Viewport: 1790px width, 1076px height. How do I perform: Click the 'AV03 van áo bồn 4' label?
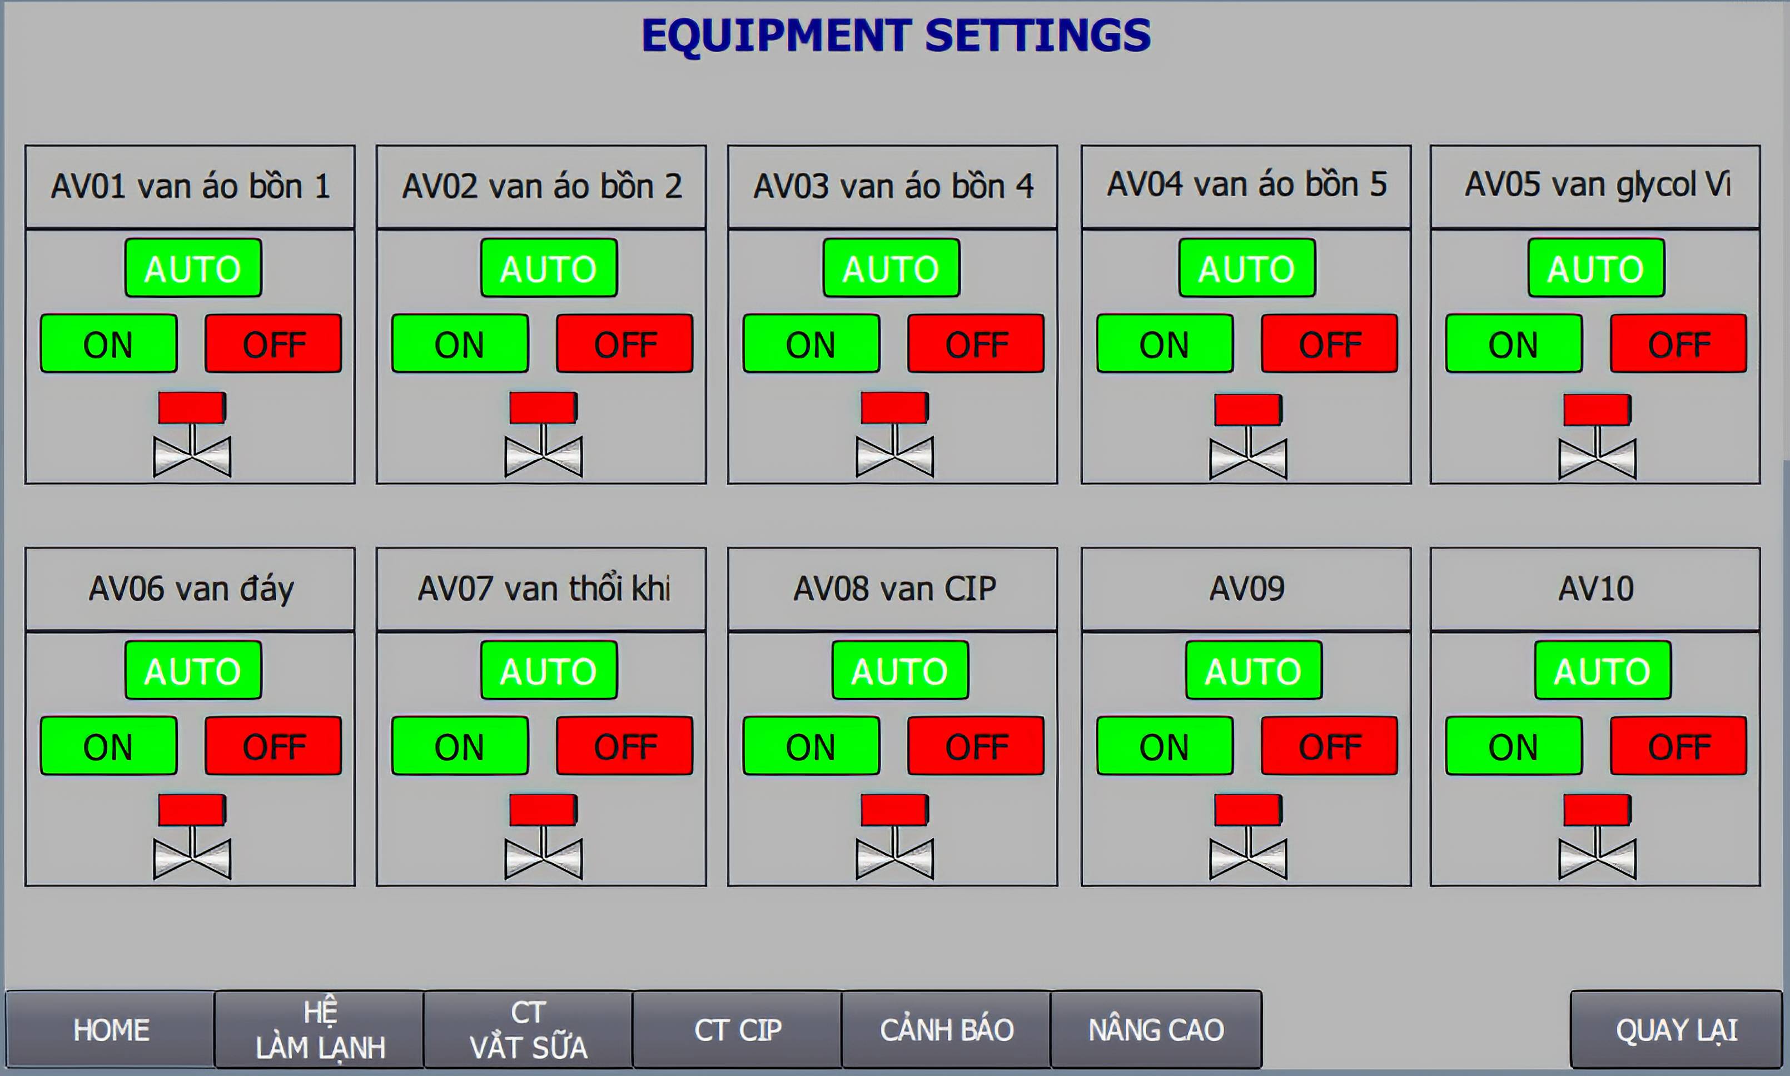(x=893, y=186)
